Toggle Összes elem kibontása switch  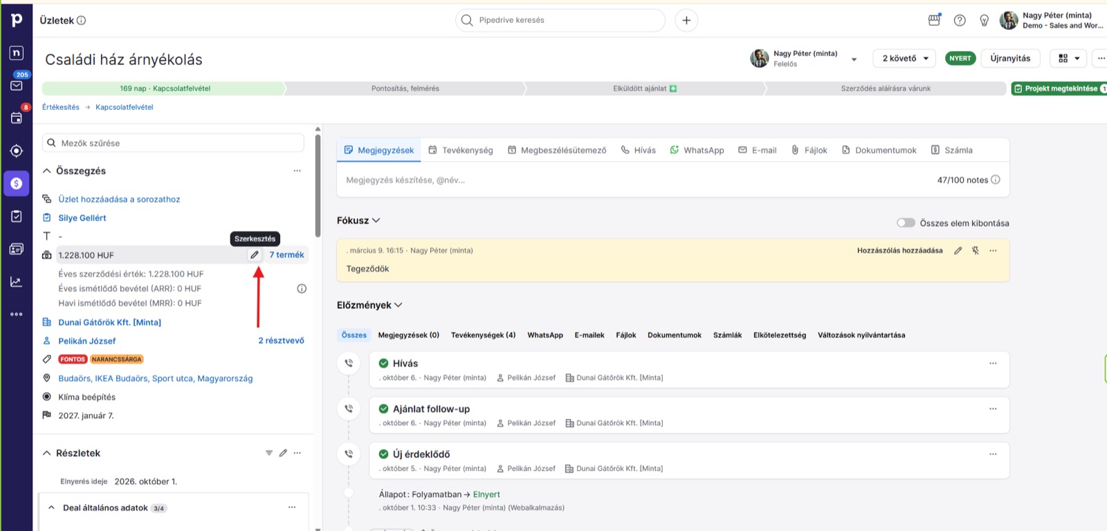tap(906, 223)
